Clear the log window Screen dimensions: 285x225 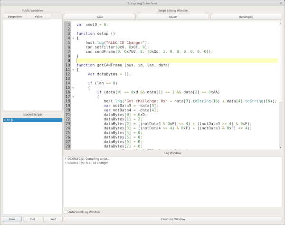(173, 219)
